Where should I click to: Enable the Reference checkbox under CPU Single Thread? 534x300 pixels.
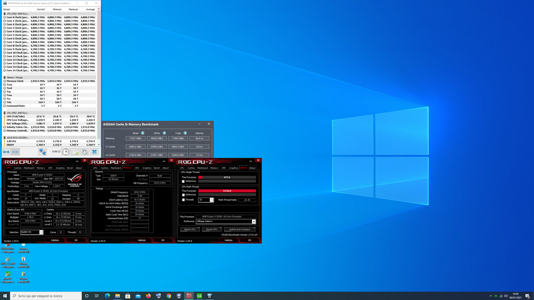click(x=182, y=181)
